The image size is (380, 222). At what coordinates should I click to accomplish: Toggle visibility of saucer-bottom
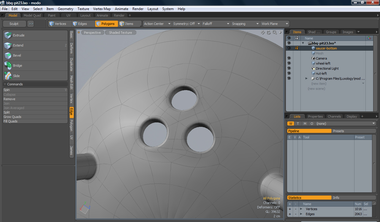pyautogui.click(x=289, y=48)
